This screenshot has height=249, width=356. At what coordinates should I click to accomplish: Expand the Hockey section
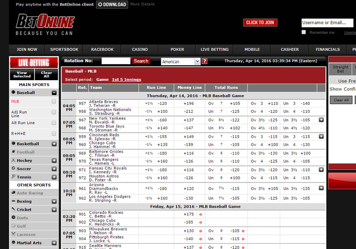[x=54, y=160]
